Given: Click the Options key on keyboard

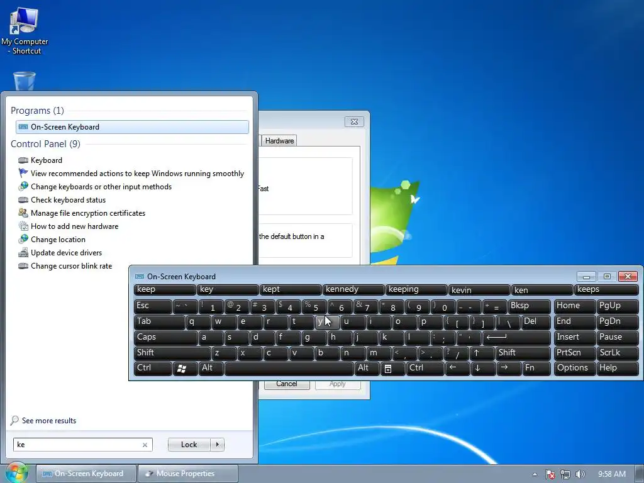Looking at the screenshot, I should [x=574, y=369].
